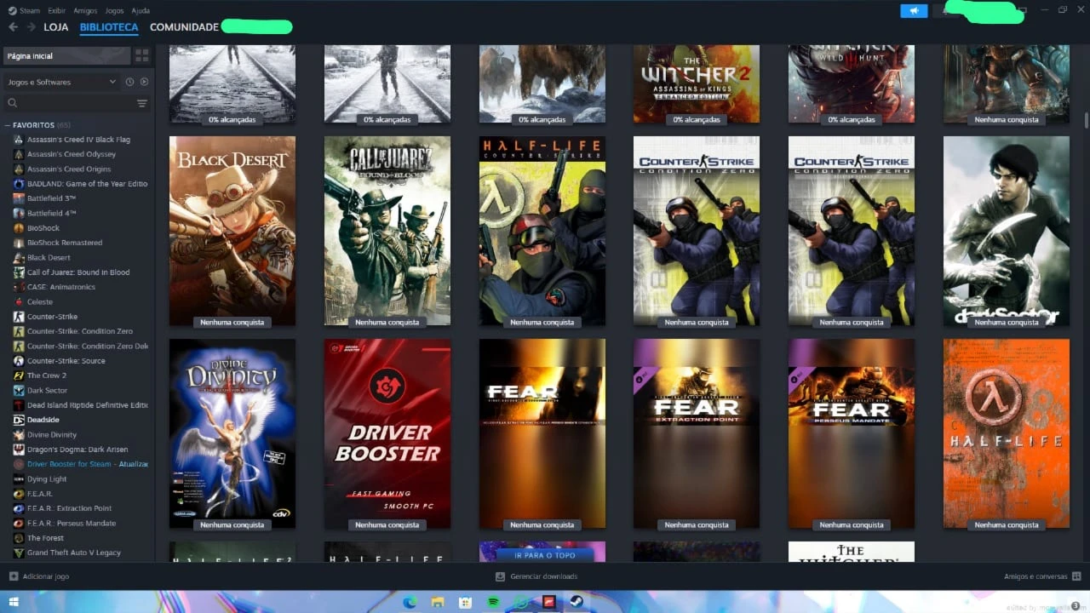Open the Steam menu

(x=24, y=11)
